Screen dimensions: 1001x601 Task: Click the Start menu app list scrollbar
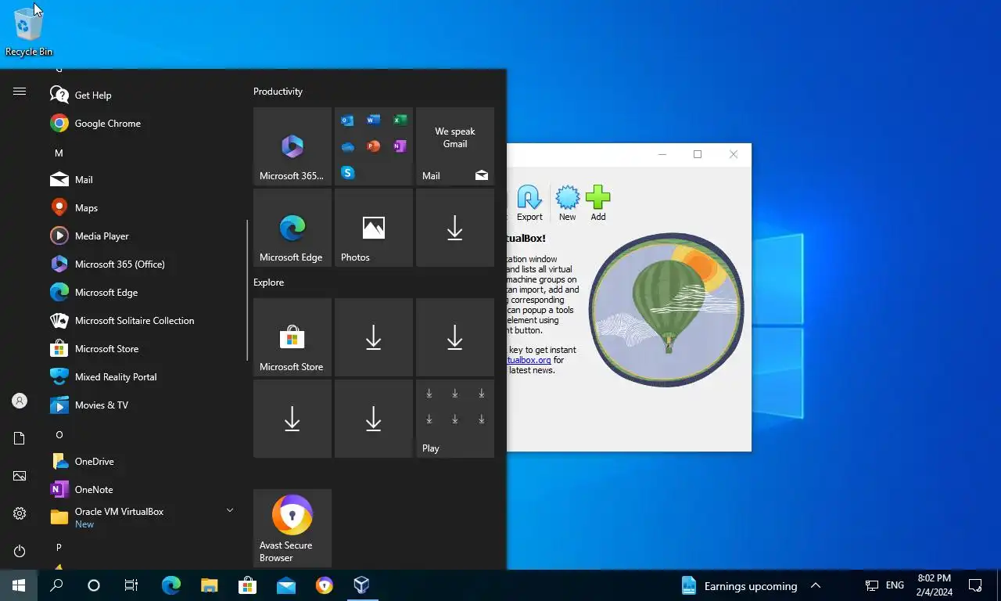point(247,290)
